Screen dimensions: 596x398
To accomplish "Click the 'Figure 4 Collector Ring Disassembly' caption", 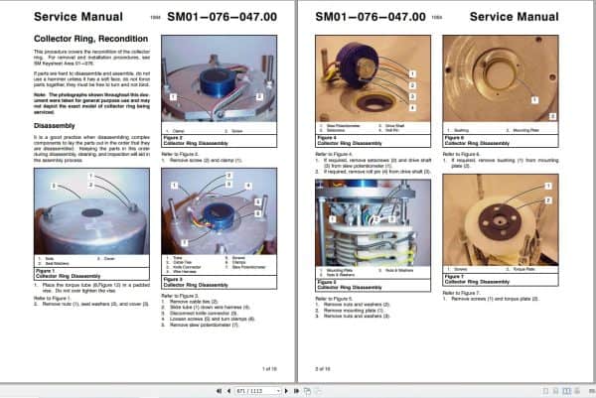I will 350,141.
